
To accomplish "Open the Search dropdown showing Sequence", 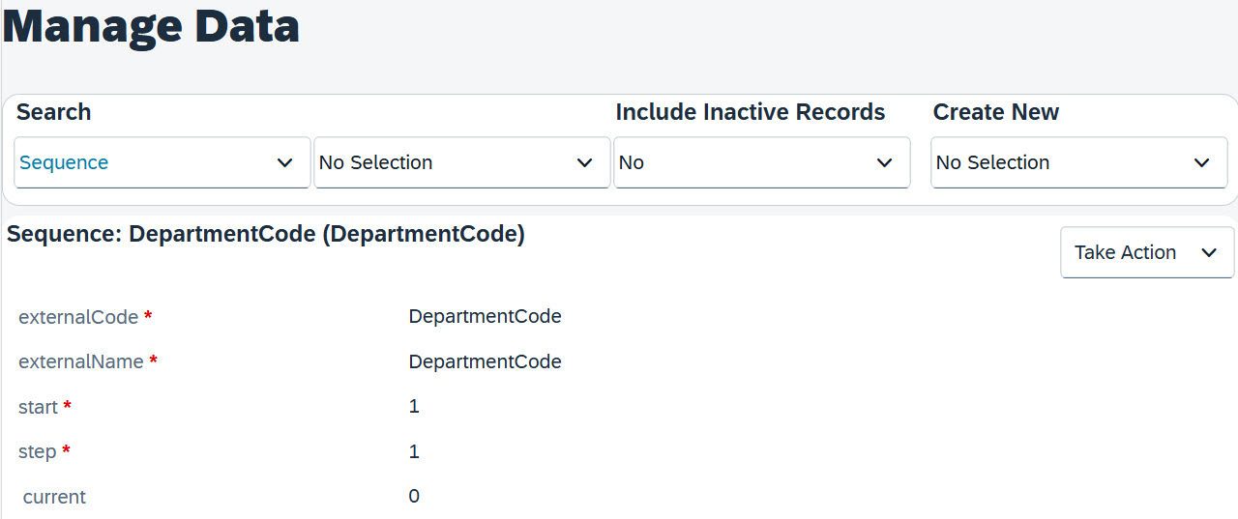I will 162,162.
